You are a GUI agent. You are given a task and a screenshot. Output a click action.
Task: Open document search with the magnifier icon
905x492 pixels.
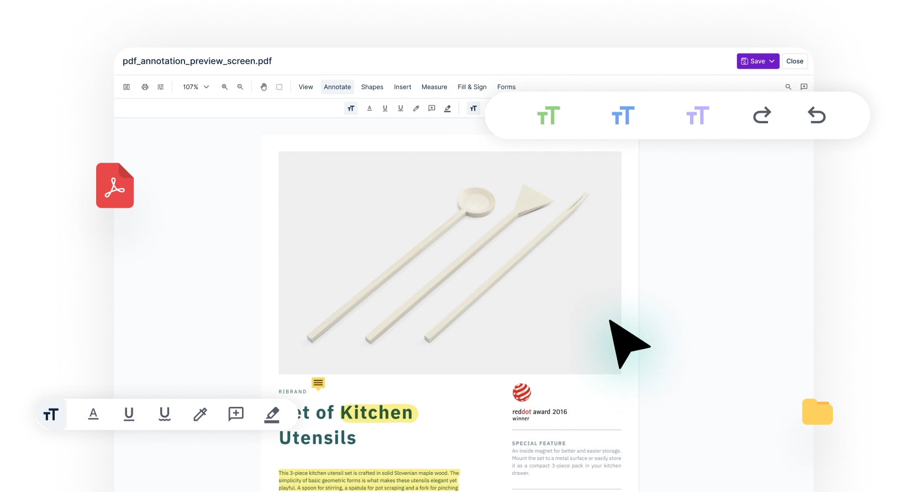tap(788, 87)
